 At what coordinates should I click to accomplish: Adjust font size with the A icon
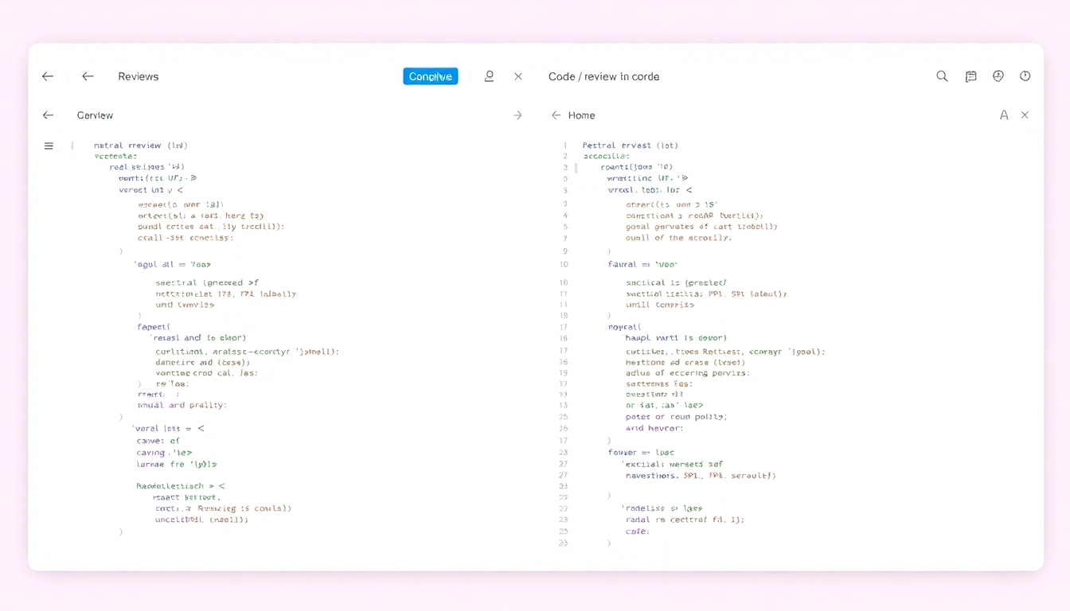point(1004,115)
